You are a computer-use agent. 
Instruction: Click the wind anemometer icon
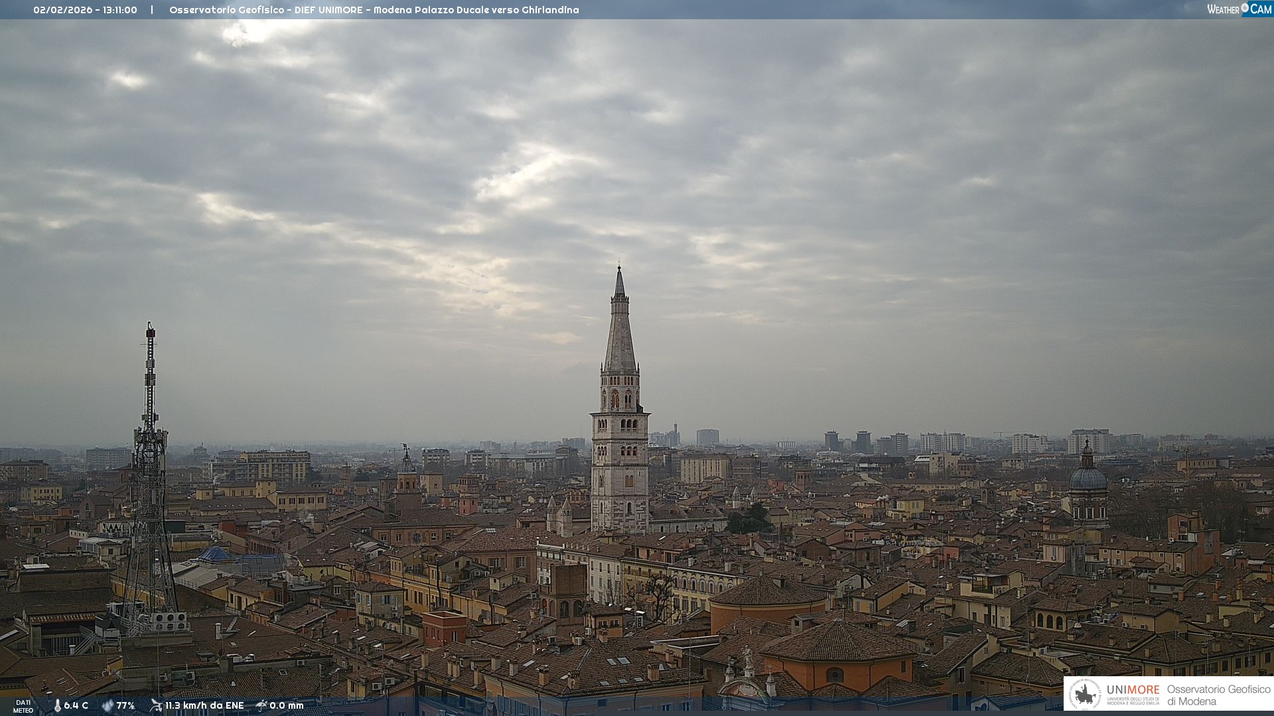point(156,705)
